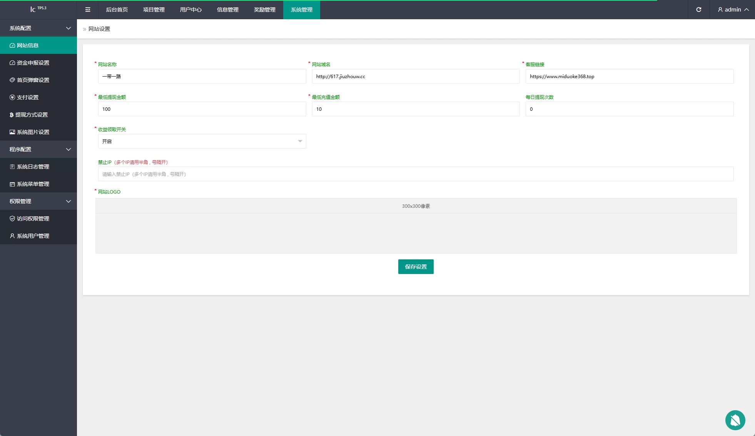Collapse the 系统配置 sidebar group
This screenshot has height=436, width=755.
[38, 28]
